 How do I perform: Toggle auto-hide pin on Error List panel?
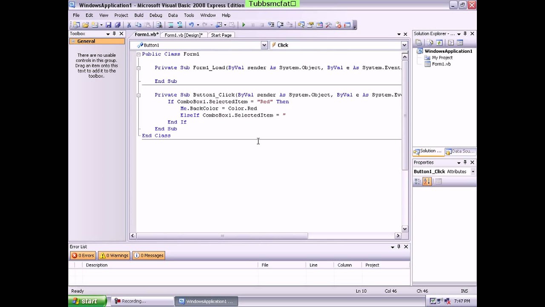tap(399, 246)
